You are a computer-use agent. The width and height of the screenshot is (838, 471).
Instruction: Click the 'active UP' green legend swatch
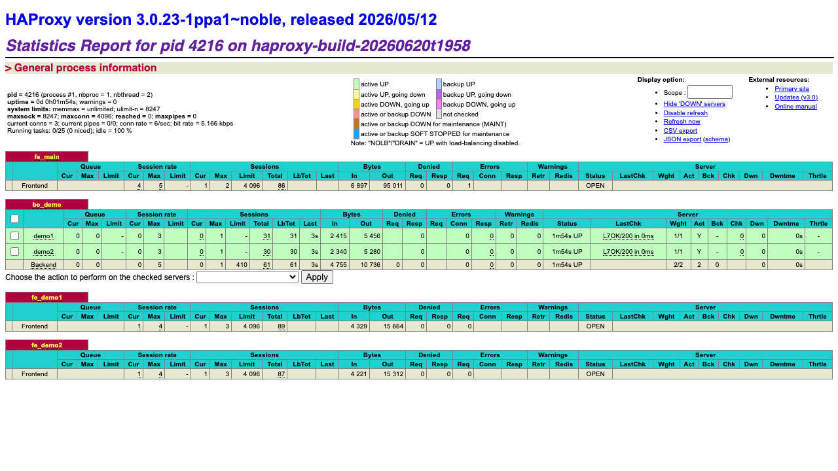[x=357, y=84]
